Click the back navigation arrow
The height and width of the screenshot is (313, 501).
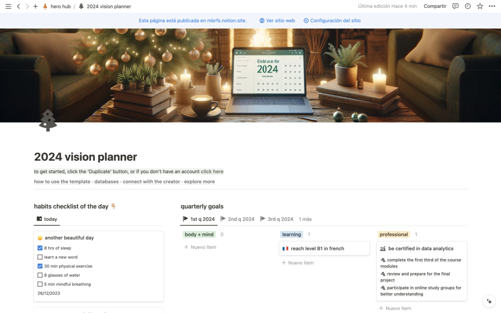pos(18,6)
